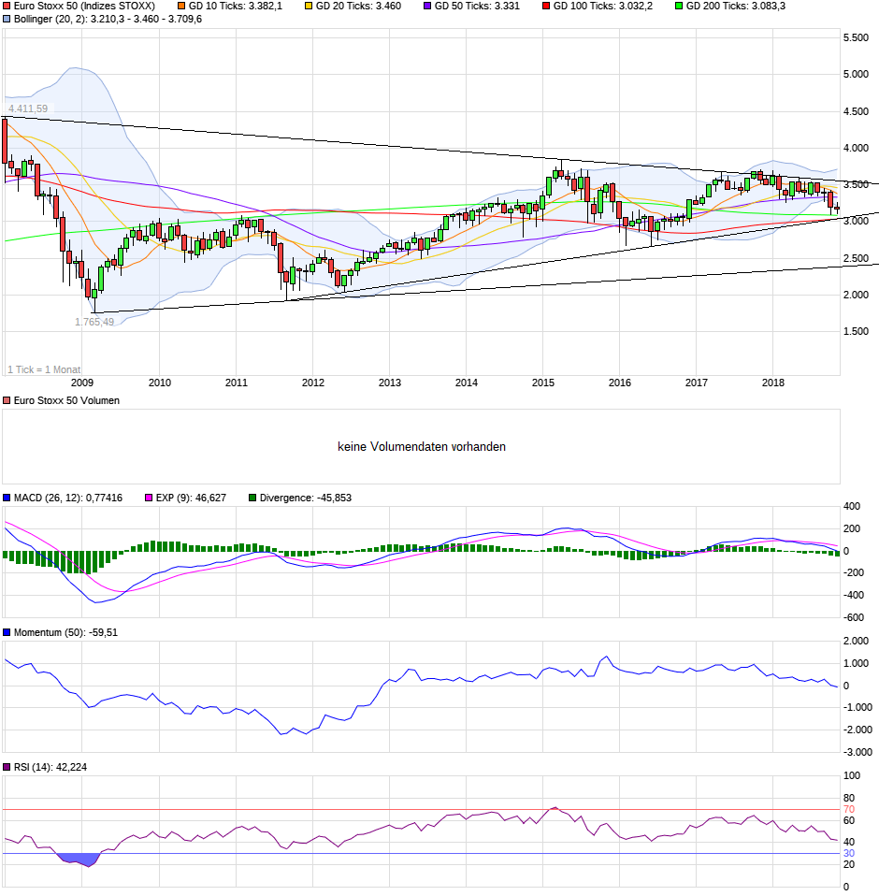Click the 4.500 price axis label

[856, 111]
